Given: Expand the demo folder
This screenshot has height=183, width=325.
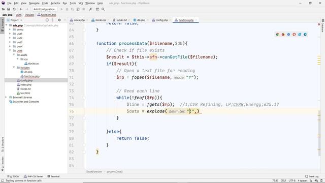Looking at the screenshot, I should click(10, 29).
